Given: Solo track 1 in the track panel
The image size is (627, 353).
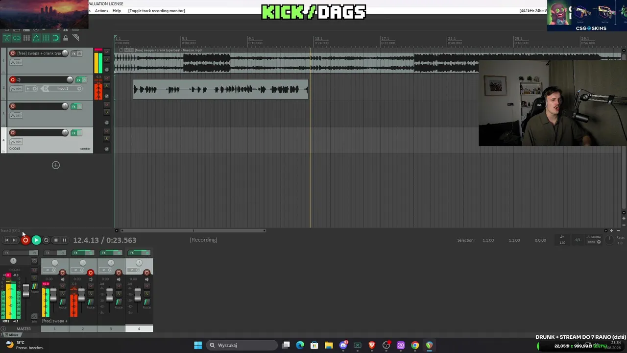Looking at the screenshot, I should point(107,59).
